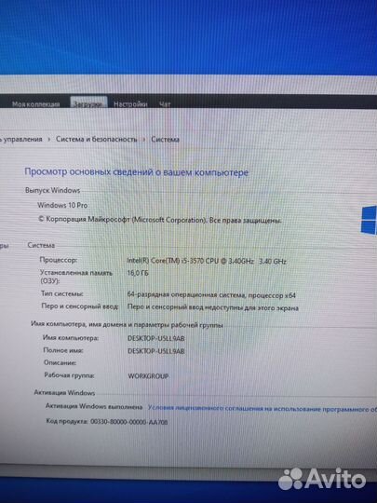The height and width of the screenshot is (503, 377).
Task: Go back to Панель управления breadcrumb
Action: [21, 139]
